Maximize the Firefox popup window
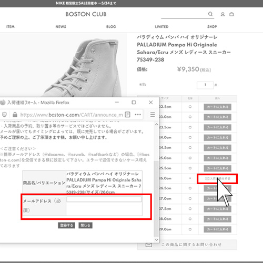 (134, 102)
